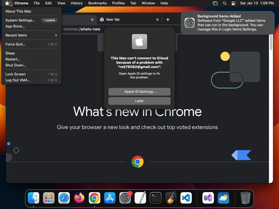
Task: Open App Store from the dock
Action: point(110,198)
